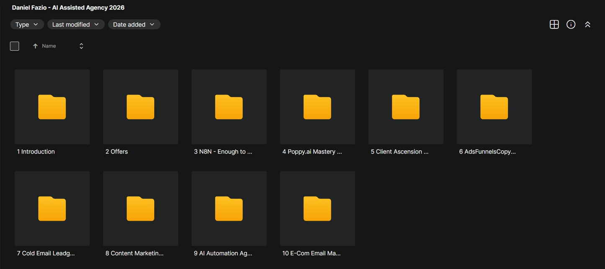Open the 10 E-Com Email folder icon

click(x=317, y=208)
